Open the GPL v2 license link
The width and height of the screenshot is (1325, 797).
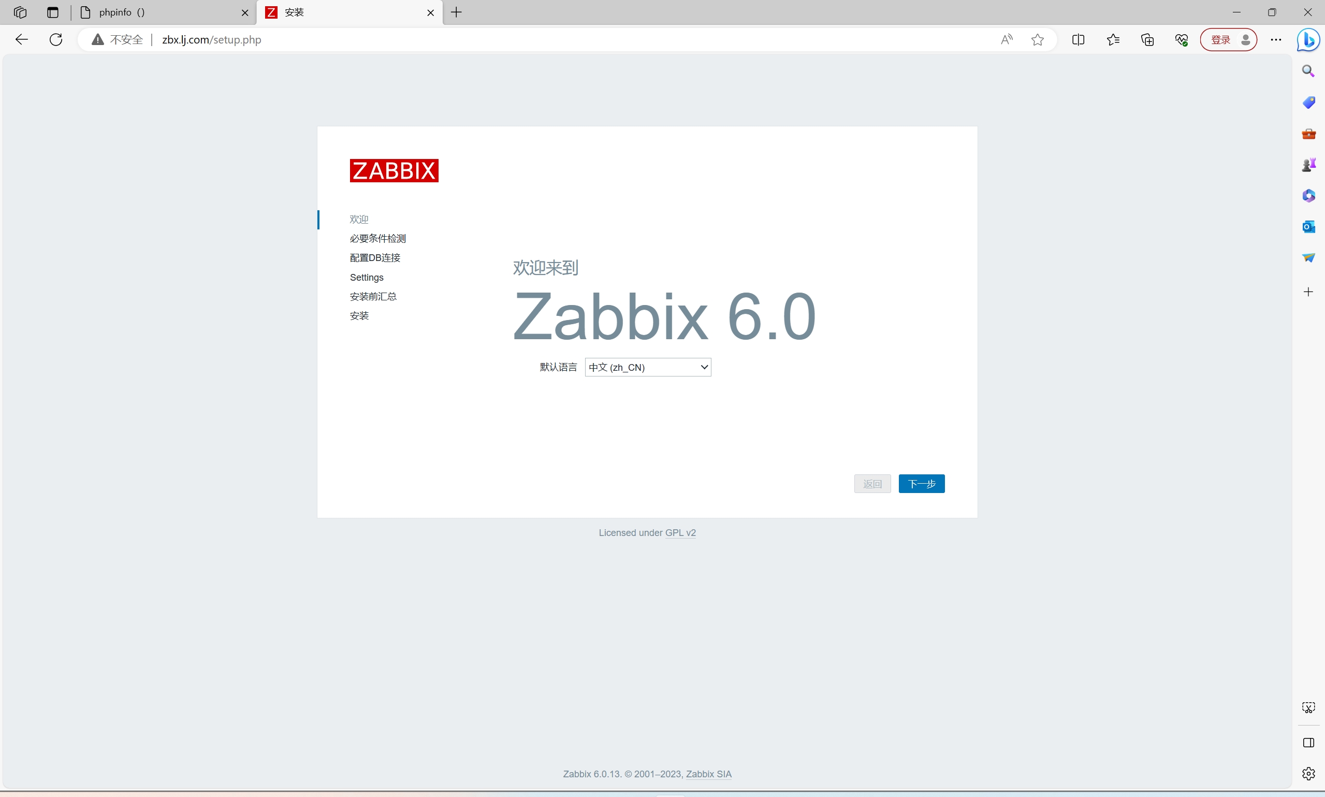coord(680,533)
